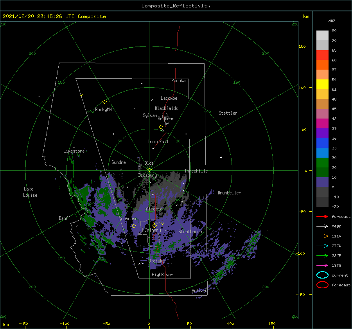Select the darkest gray -30 dBZ swatch

[x=322, y=202]
